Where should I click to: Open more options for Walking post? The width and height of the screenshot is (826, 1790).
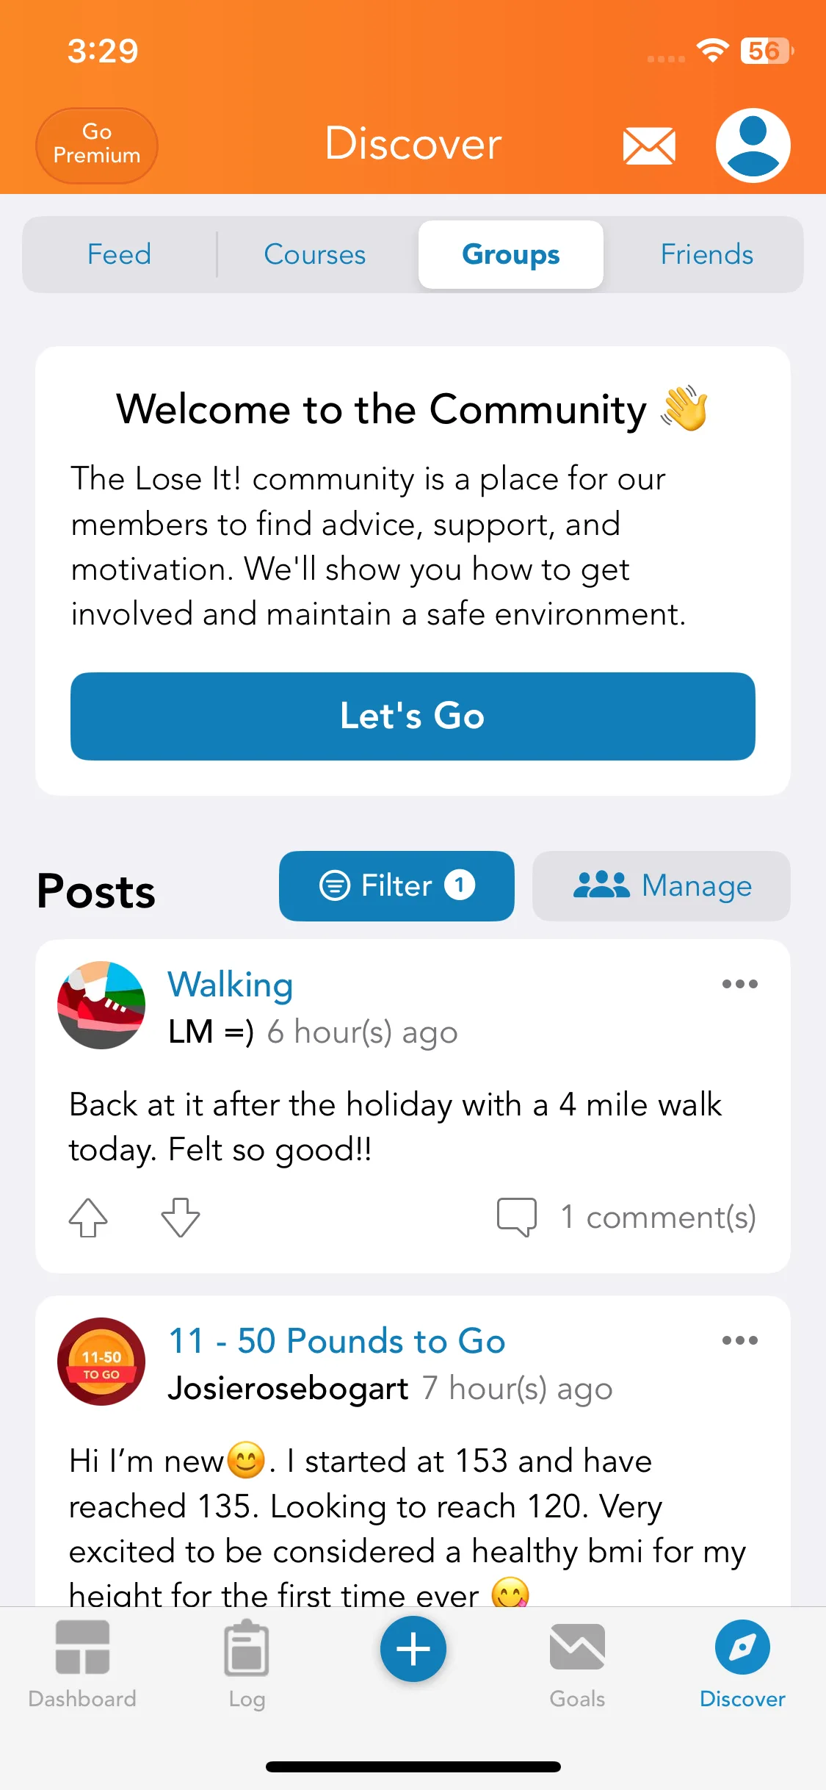739,984
